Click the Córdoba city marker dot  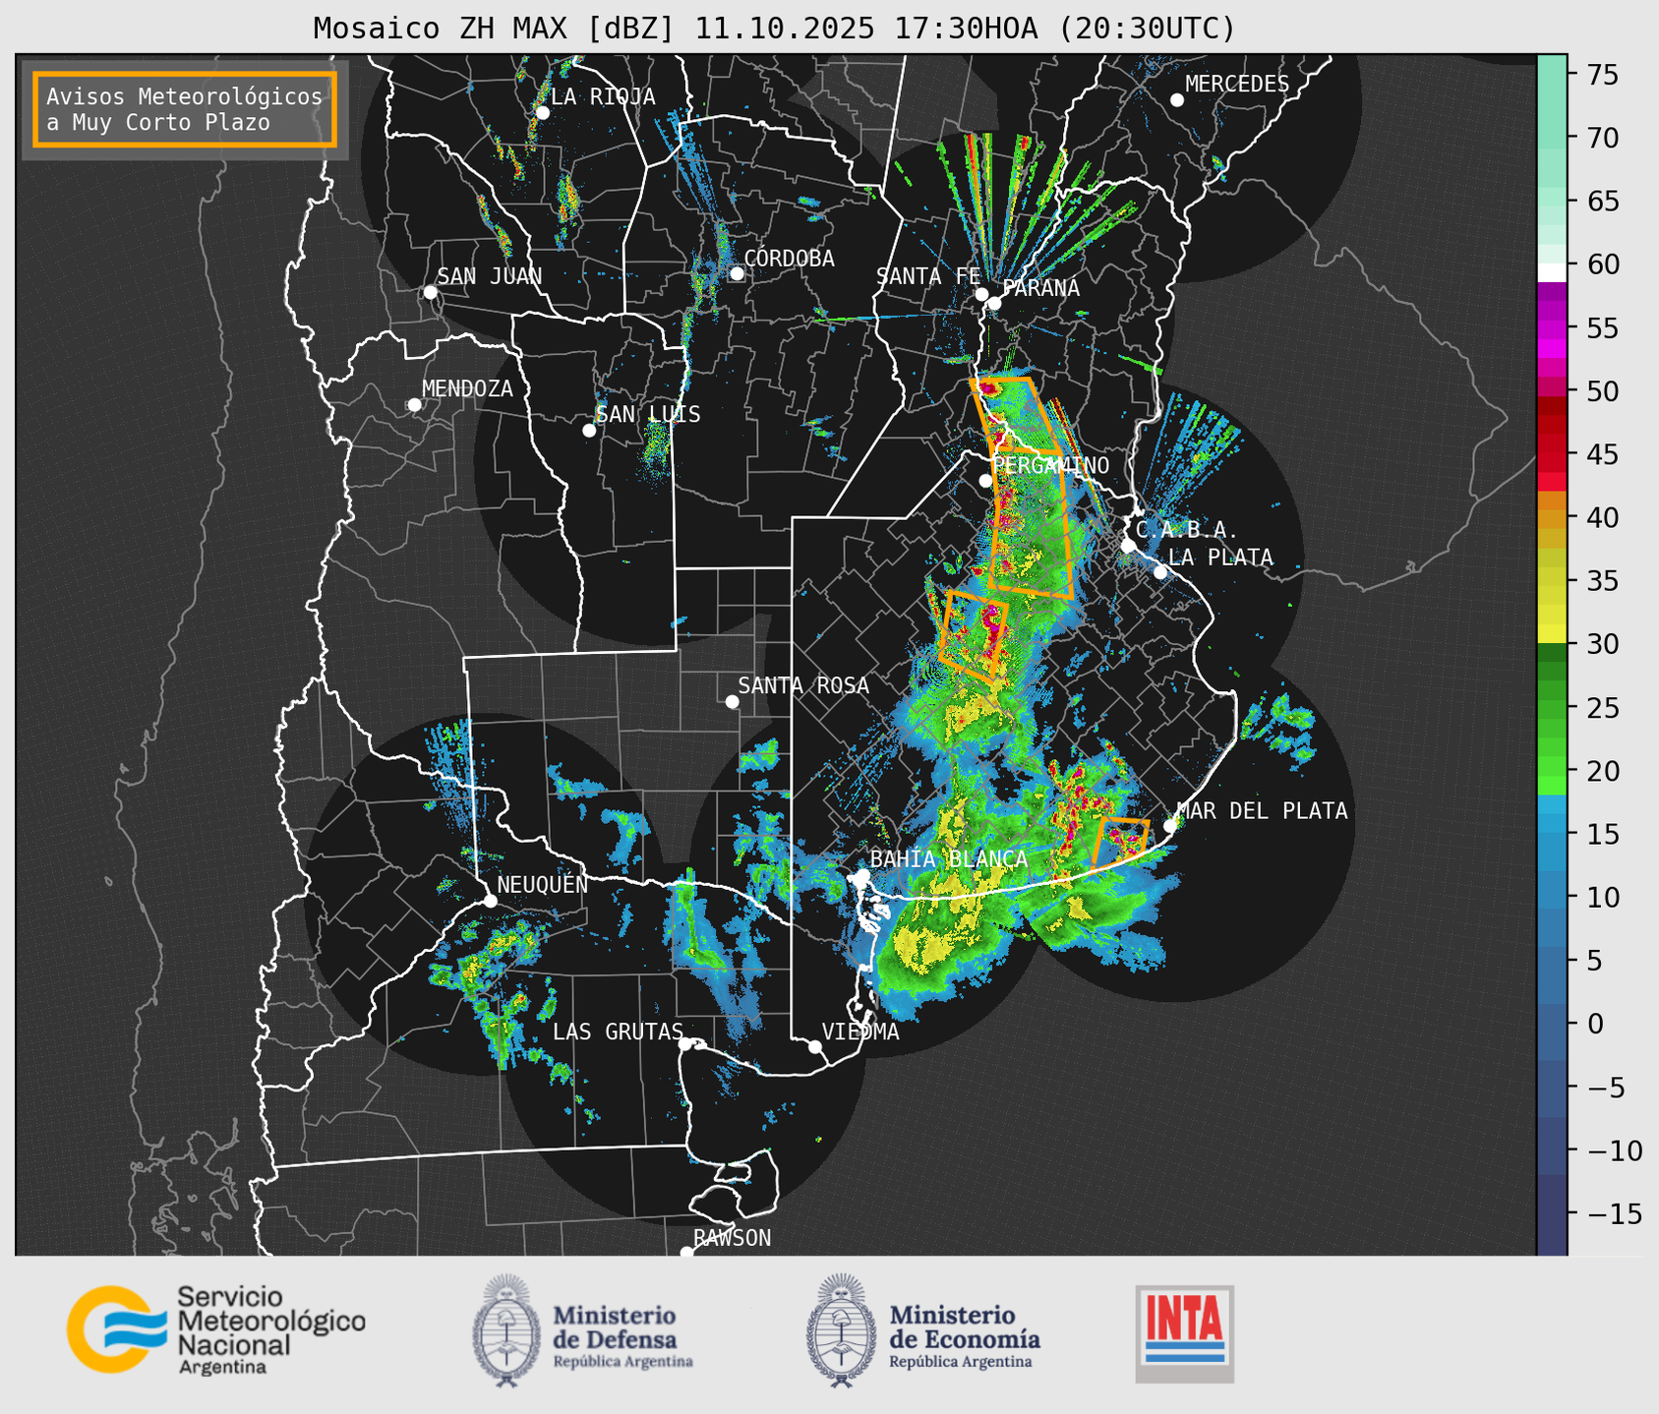tap(737, 273)
